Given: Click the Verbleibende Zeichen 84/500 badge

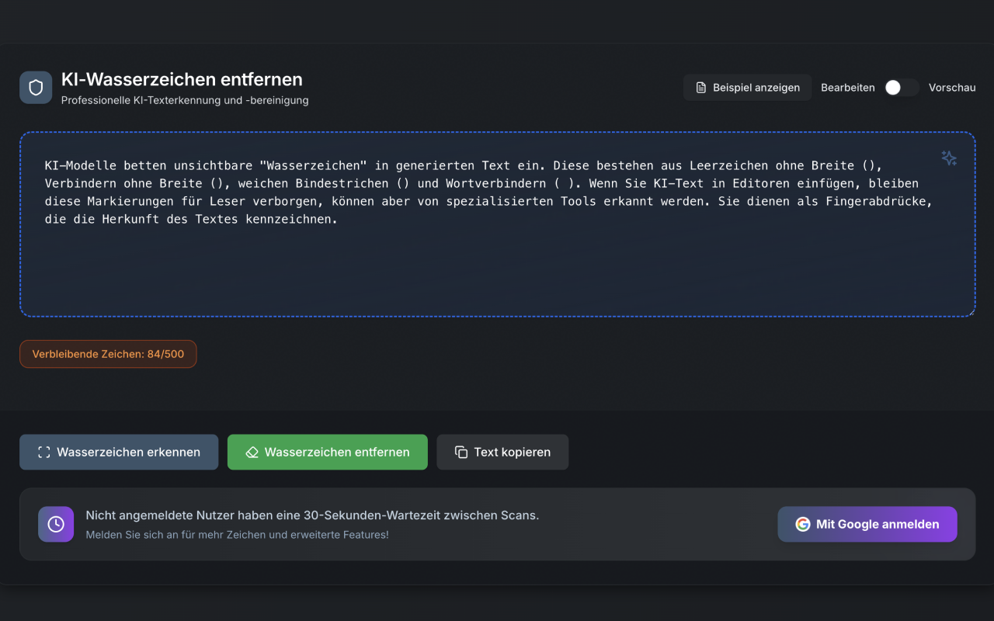Looking at the screenshot, I should [108, 354].
